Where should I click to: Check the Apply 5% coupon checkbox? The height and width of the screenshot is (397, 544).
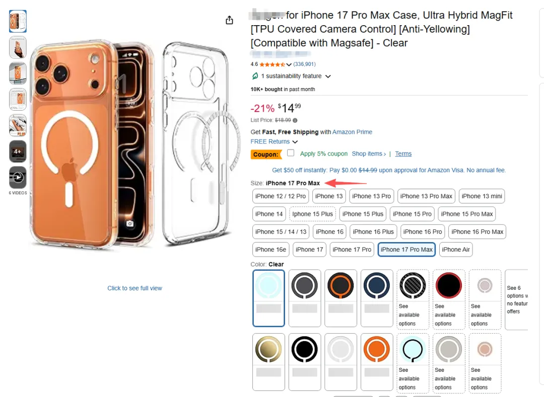point(291,153)
